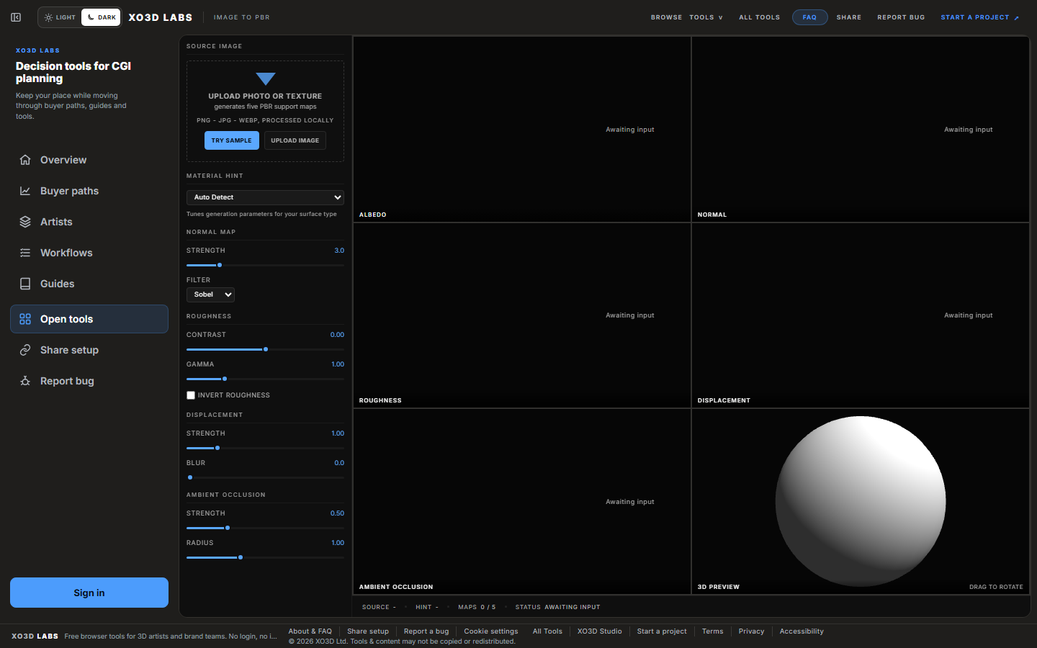Screen dimensions: 1037x648
Task: Open the Terms footer link
Action: (x=713, y=631)
